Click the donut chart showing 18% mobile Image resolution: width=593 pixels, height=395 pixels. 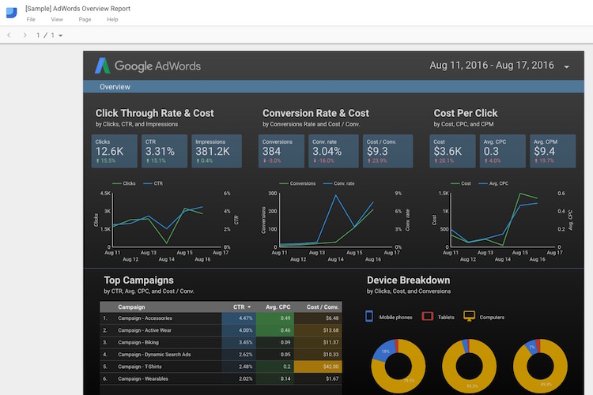398,367
